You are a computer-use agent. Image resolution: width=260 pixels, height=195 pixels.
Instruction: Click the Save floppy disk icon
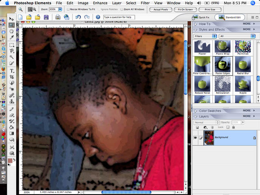[x=46, y=17]
